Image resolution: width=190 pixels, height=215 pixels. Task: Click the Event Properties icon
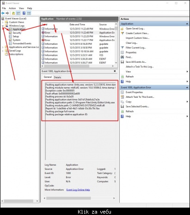123,92
